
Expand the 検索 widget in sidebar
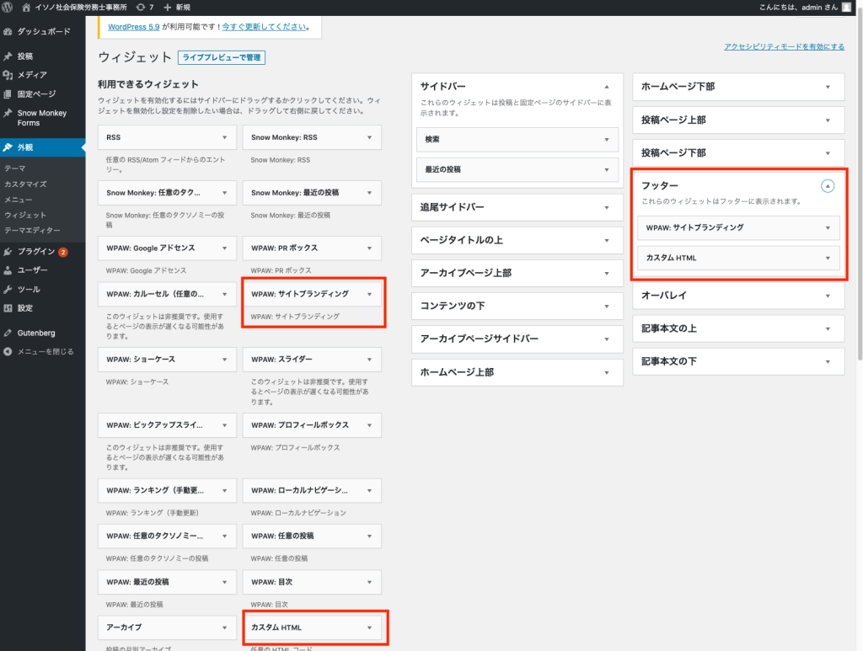pyautogui.click(x=606, y=139)
